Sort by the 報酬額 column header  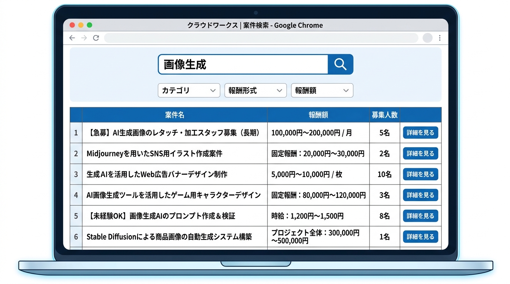click(318, 115)
